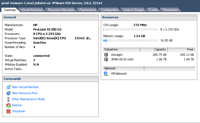
Task: Click the Enter Maintenance Mode wrench icon
Action: (x=8, y=99)
